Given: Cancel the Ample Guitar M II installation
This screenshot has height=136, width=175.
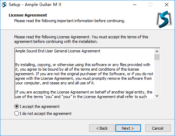Looking at the screenshot, I should click(x=158, y=128).
